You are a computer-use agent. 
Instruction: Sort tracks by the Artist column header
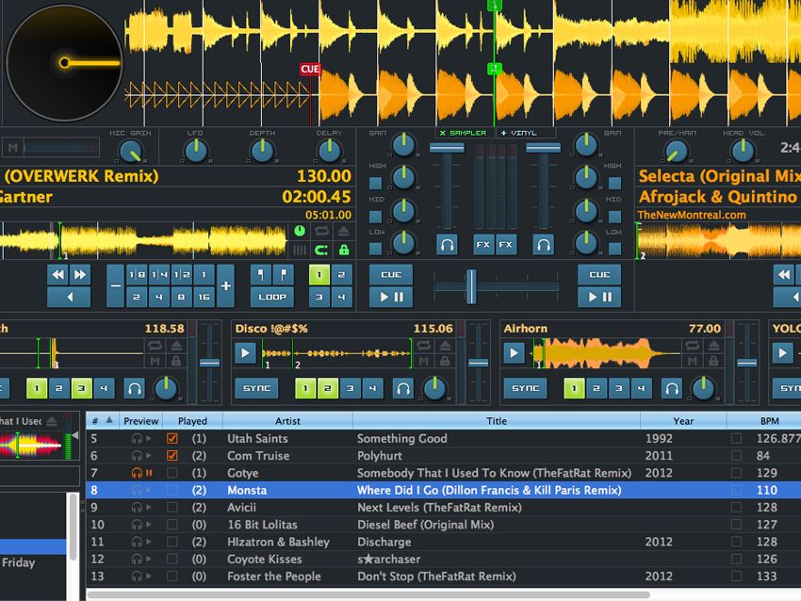tap(287, 420)
